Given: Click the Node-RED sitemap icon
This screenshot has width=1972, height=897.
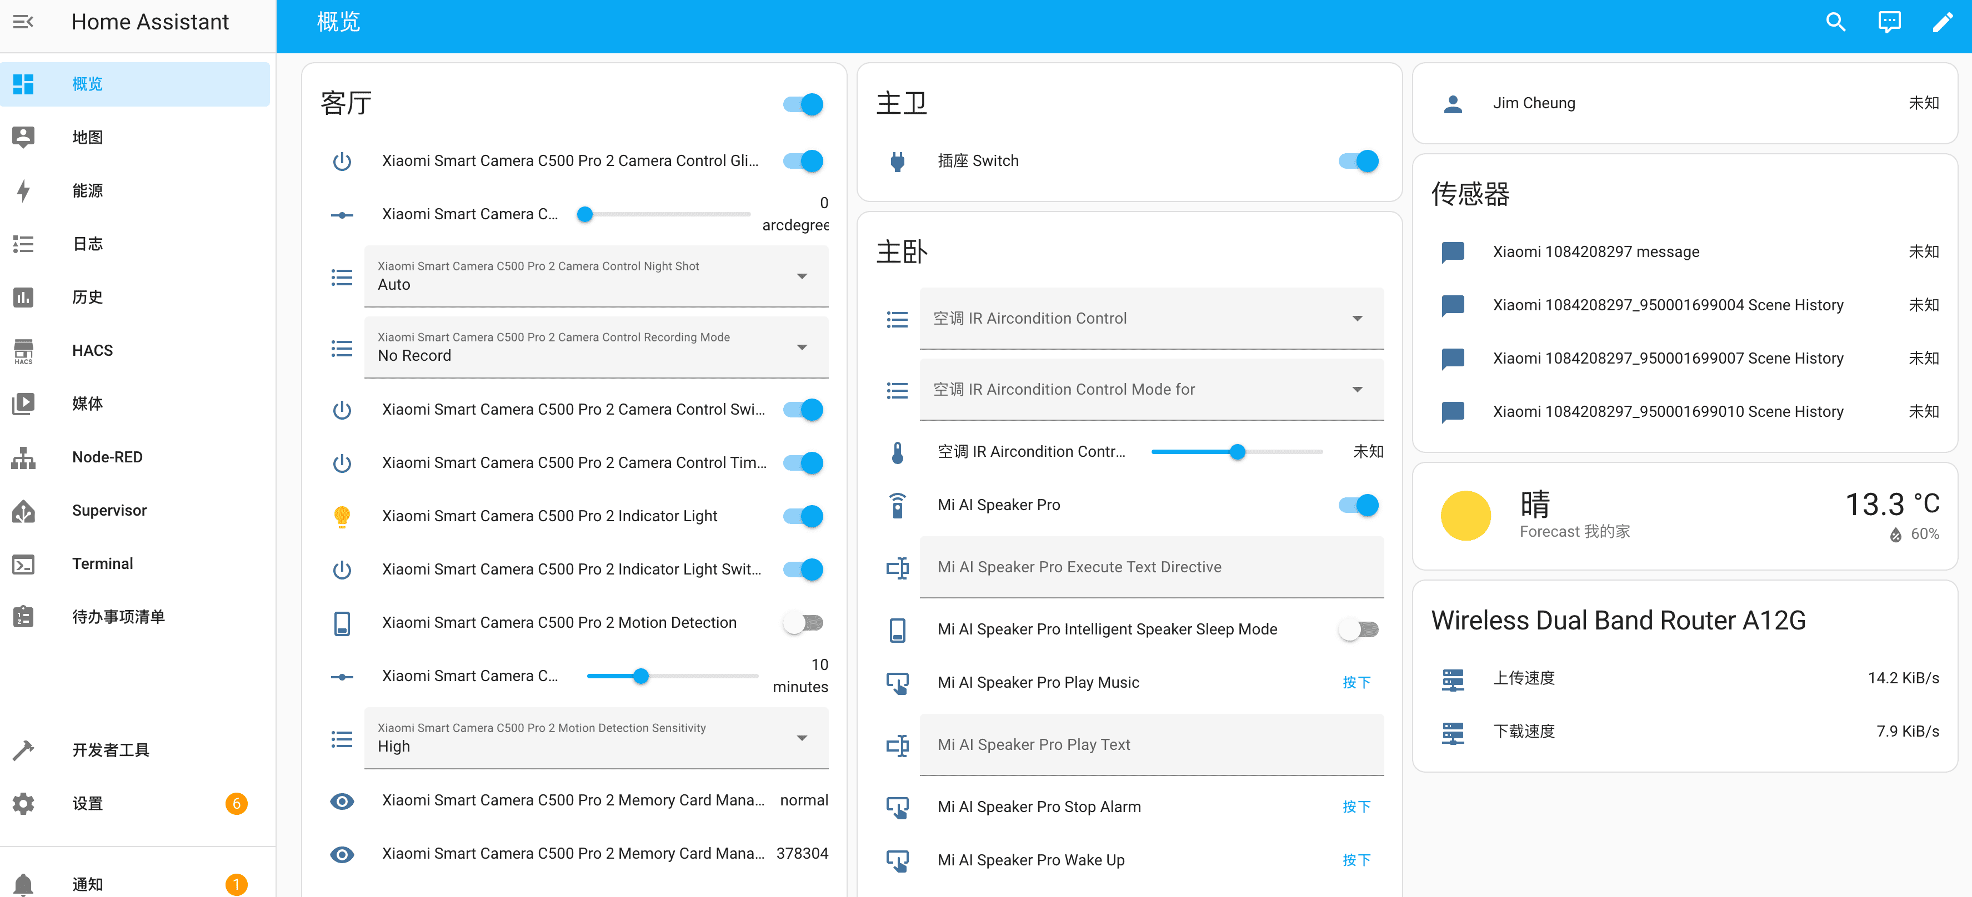Looking at the screenshot, I should pyautogui.click(x=24, y=457).
